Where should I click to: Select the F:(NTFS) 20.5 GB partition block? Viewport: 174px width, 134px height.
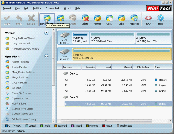112,38
